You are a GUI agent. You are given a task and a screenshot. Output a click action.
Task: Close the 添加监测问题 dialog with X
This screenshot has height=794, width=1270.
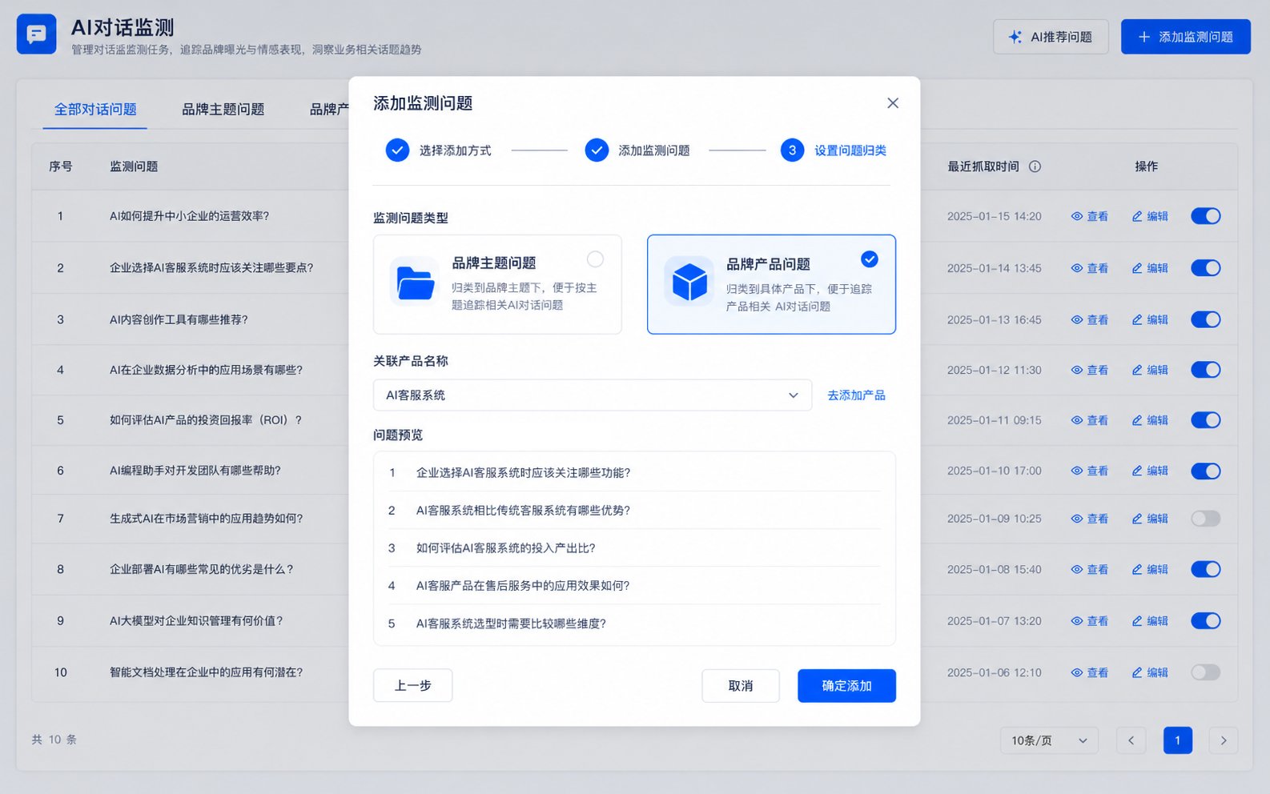click(893, 103)
